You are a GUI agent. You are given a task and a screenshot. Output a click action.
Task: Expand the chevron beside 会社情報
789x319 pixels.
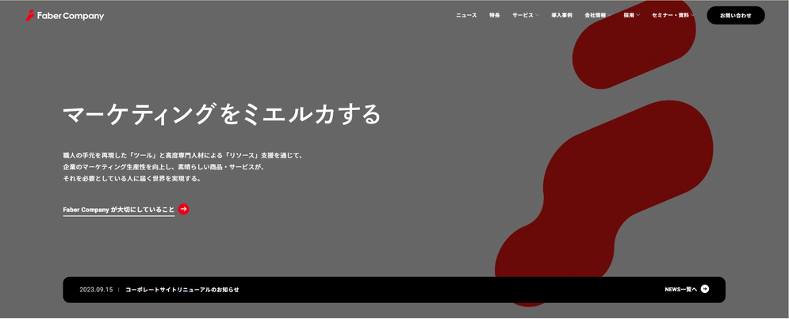tap(610, 15)
